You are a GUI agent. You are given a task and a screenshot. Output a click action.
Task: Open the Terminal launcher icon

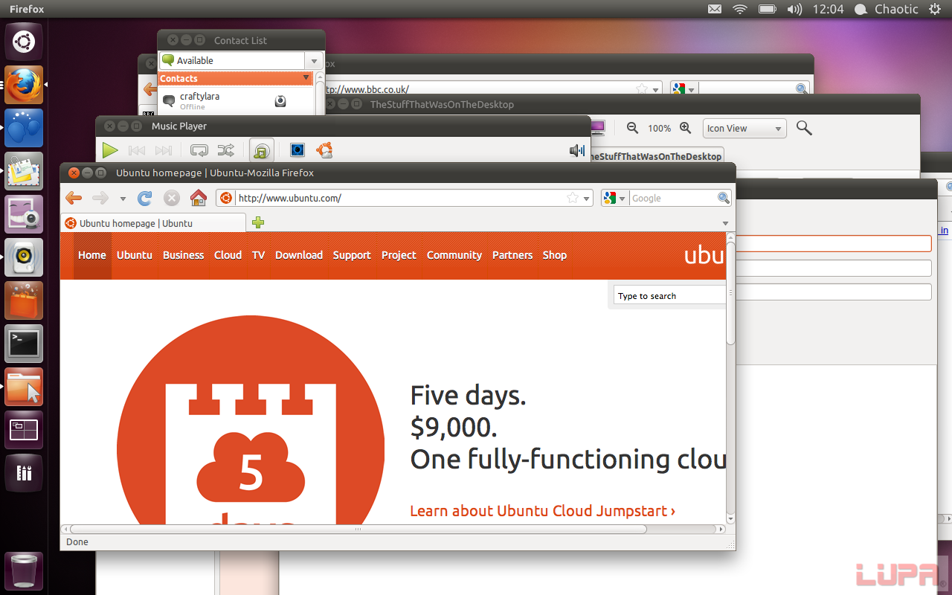(x=24, y=344)
